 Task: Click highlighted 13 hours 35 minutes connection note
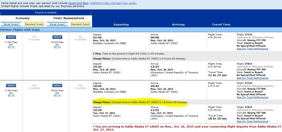(x=140, y=102)
